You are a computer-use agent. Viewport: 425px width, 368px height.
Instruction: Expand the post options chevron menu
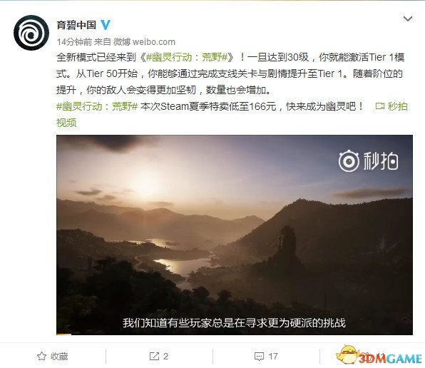(x=408, y=19)
